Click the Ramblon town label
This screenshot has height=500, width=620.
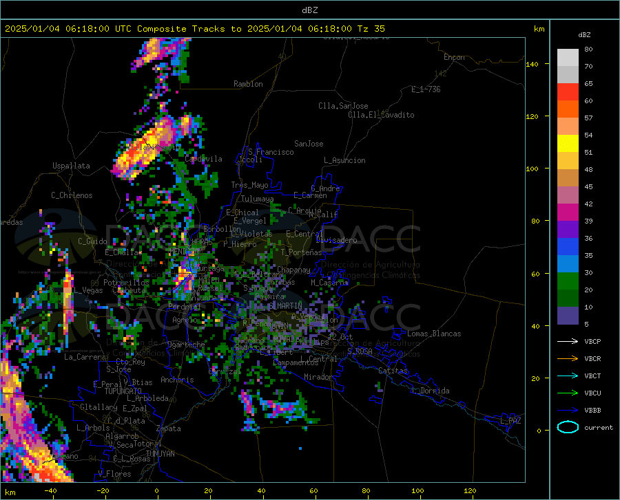coord(248,84)
